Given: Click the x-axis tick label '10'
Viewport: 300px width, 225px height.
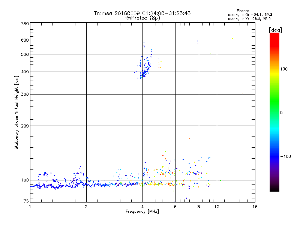Looking at the screenshot, I should 217,207.
